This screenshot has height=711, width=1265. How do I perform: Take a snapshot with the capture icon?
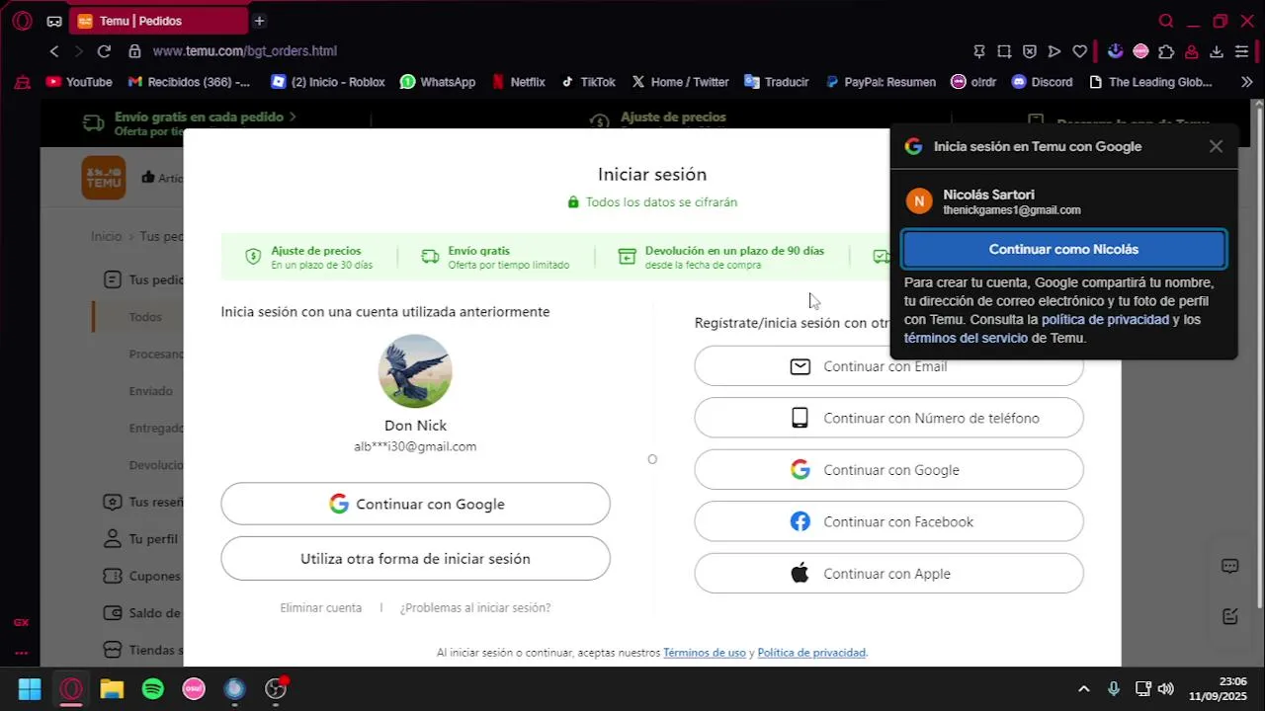pyautogui.click(x=1004, y=51)
